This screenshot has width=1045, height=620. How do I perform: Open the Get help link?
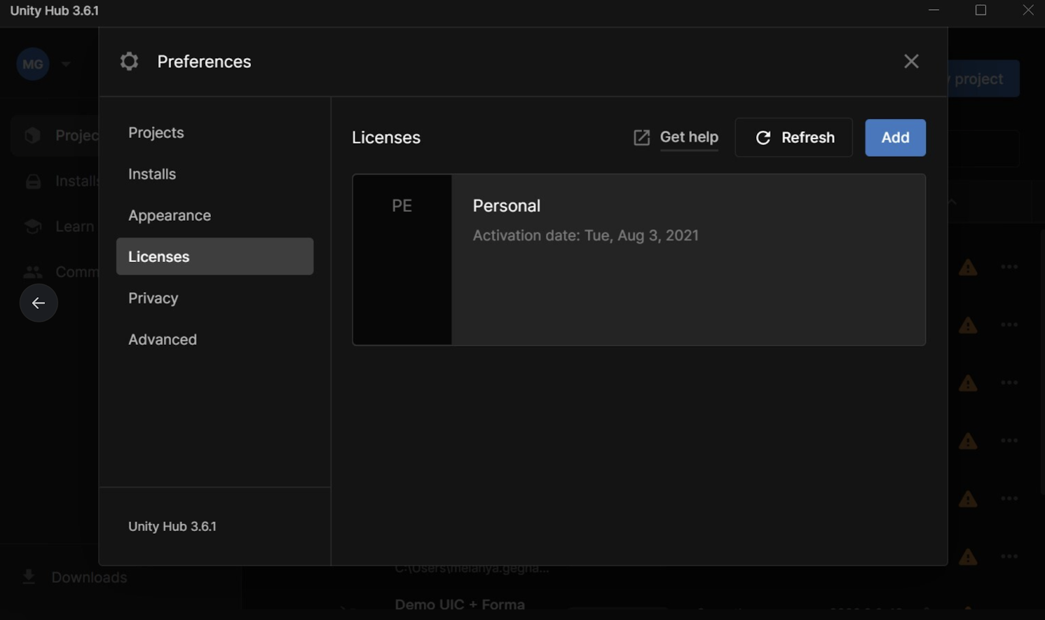(688, 137)
